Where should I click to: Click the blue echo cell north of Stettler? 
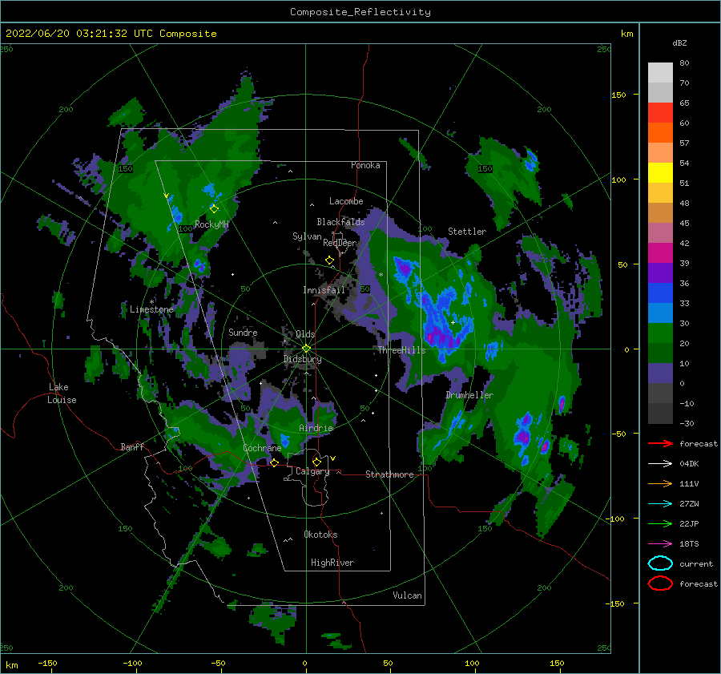coord(531,159)
